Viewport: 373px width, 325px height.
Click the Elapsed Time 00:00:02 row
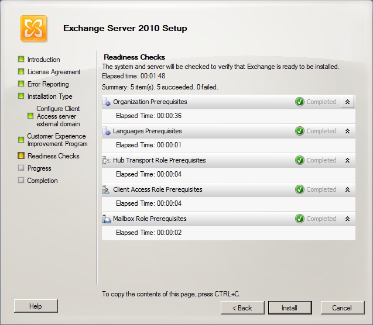pyautogui.click(x=228, y=233)
